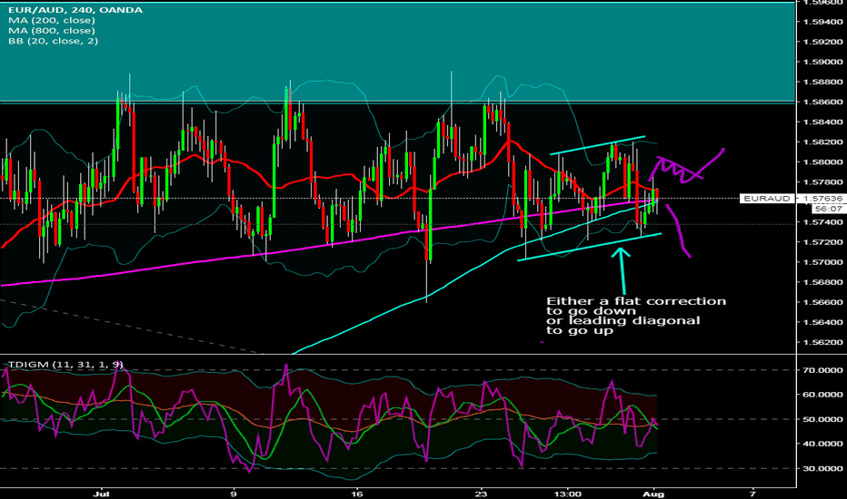847x499 pixels.
Task: Click the '7' date on time axis
Action: click(753, 494)
